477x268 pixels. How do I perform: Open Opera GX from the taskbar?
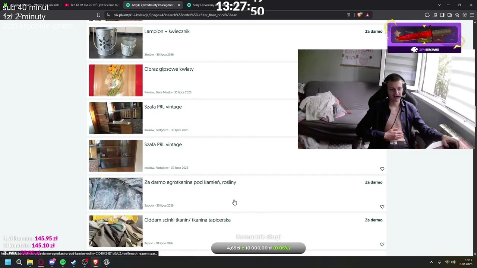(x=41, y=262)
